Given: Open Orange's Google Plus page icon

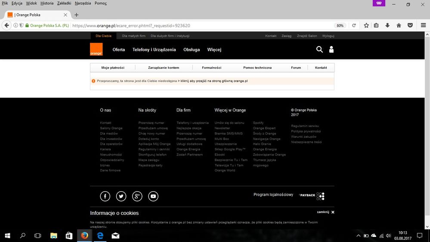Looking at the screenshot, I should pos(137,196).
